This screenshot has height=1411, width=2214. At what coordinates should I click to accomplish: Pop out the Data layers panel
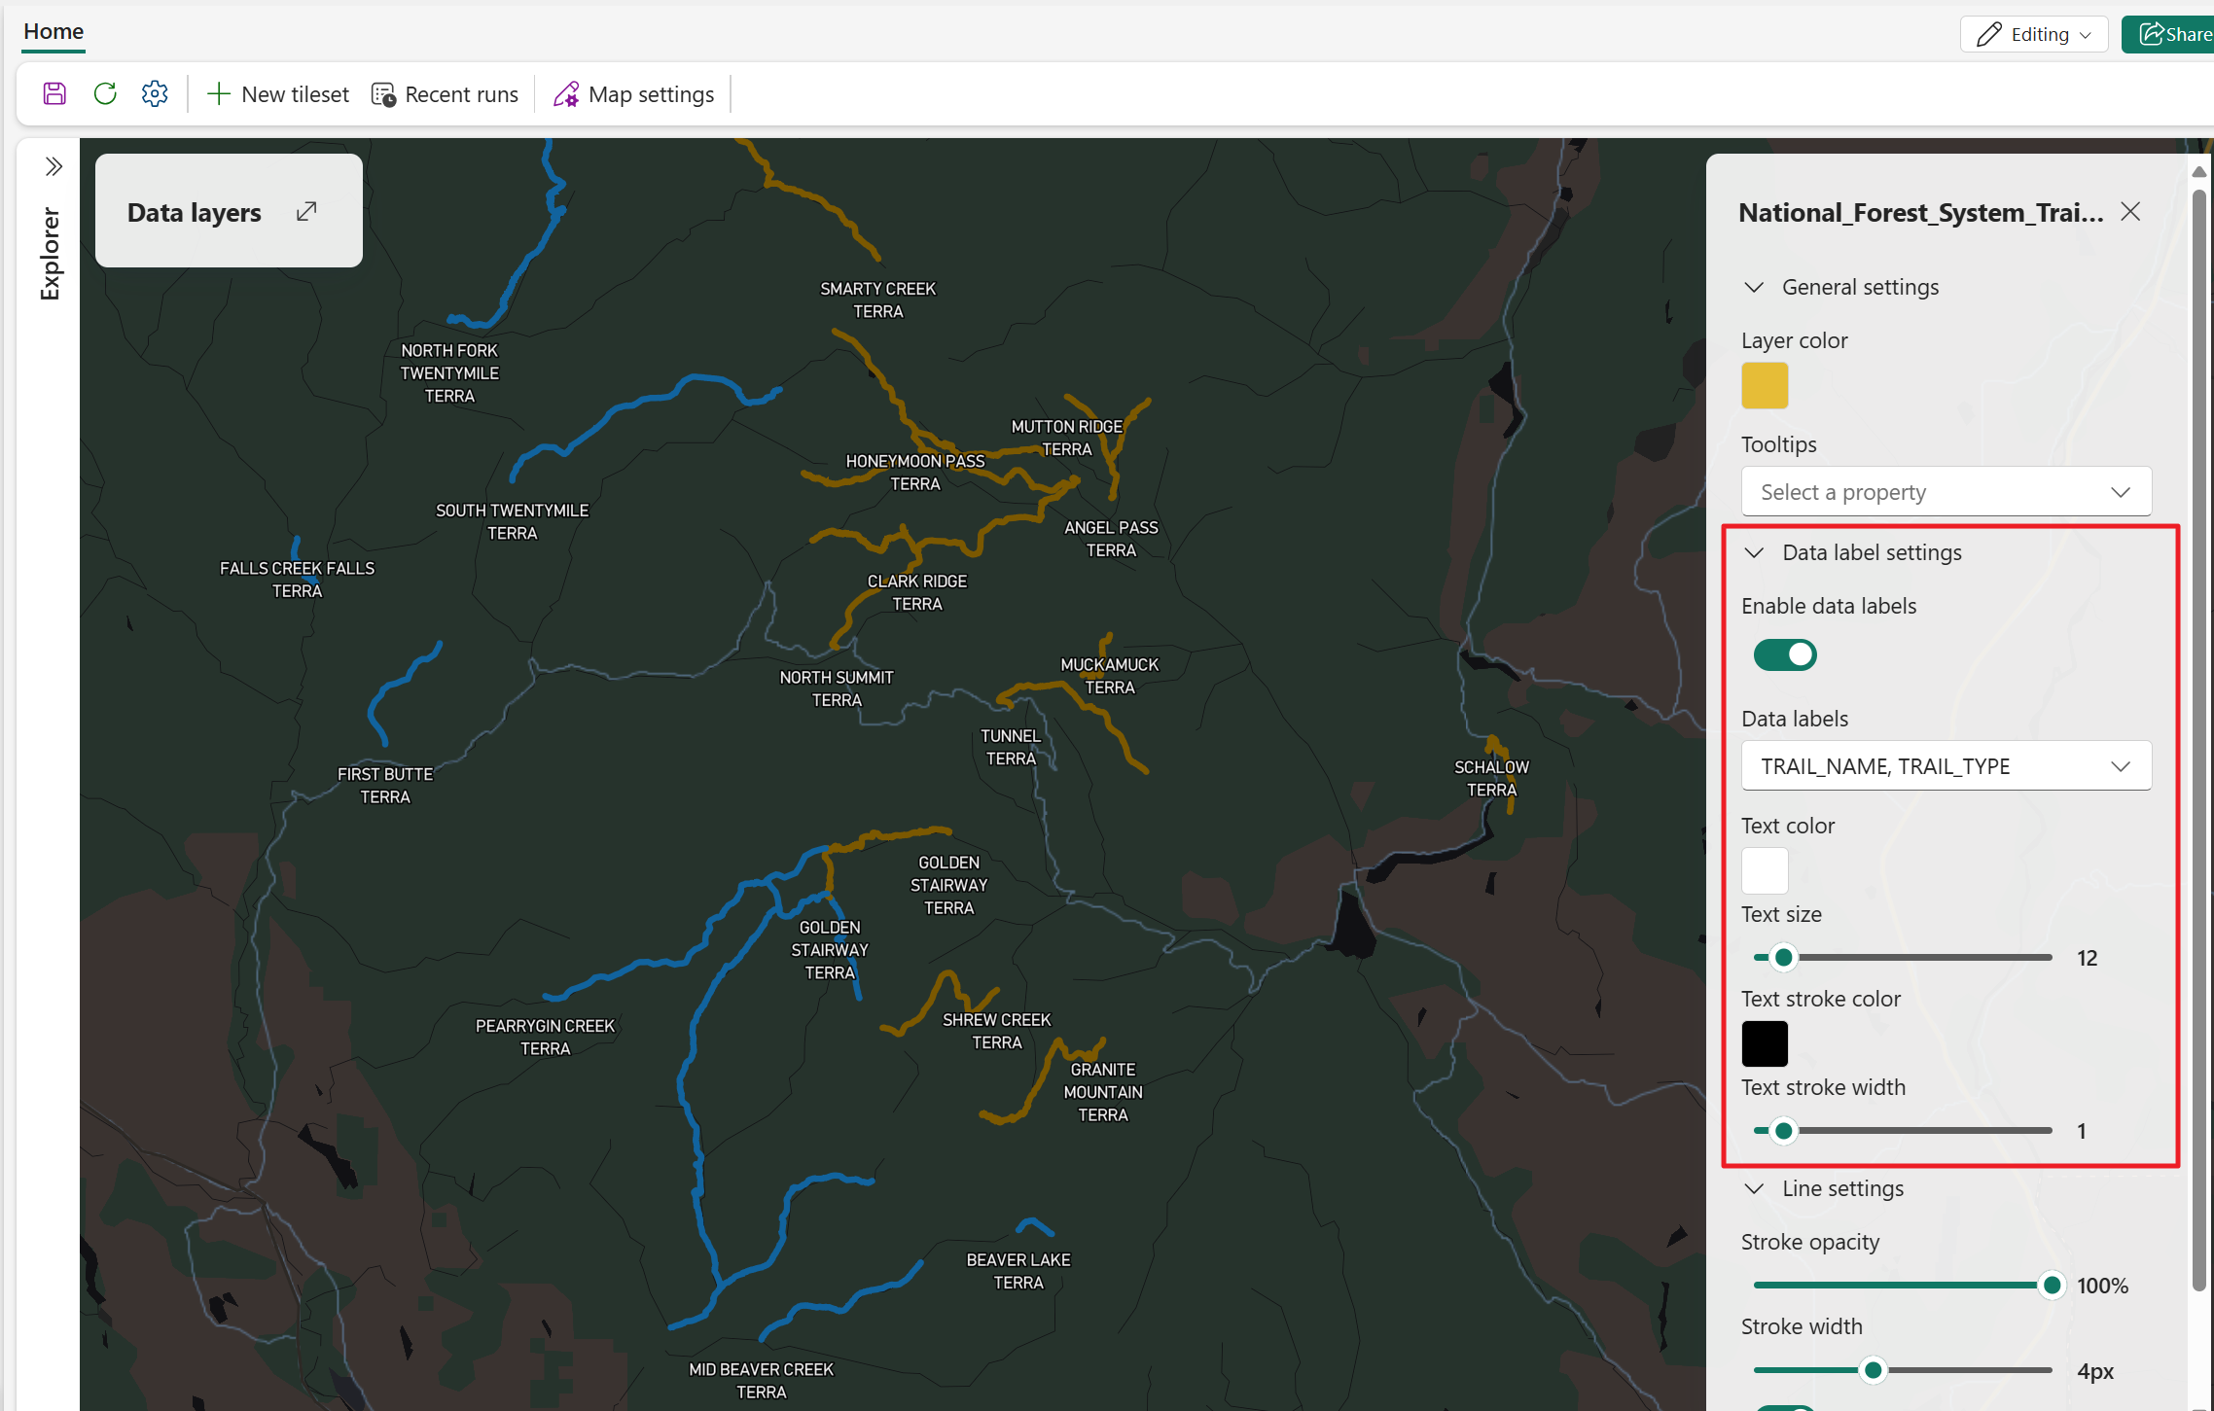305,210
